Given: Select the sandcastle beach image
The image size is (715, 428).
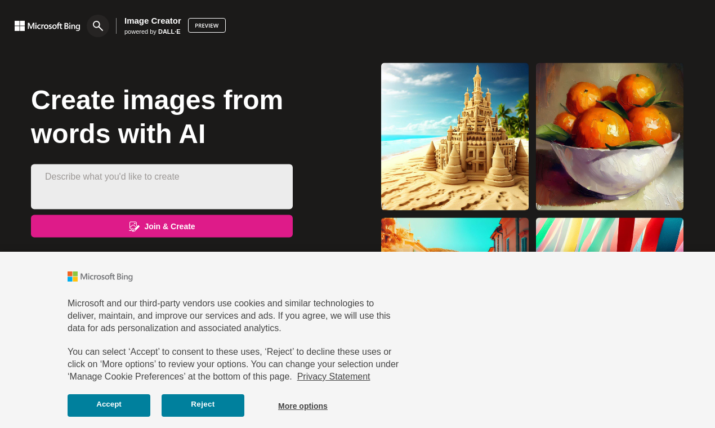Looking at the screenshot, I should click(x=455, y=136).
